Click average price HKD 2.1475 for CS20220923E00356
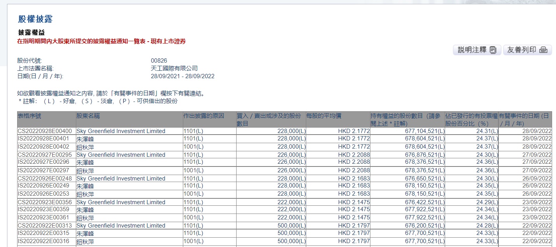Viewport: 556px width, 247px height. (354, 202)
